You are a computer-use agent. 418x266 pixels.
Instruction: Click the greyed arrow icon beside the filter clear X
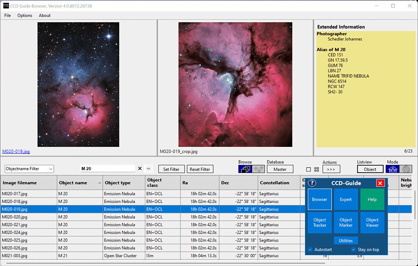(149, 169)
